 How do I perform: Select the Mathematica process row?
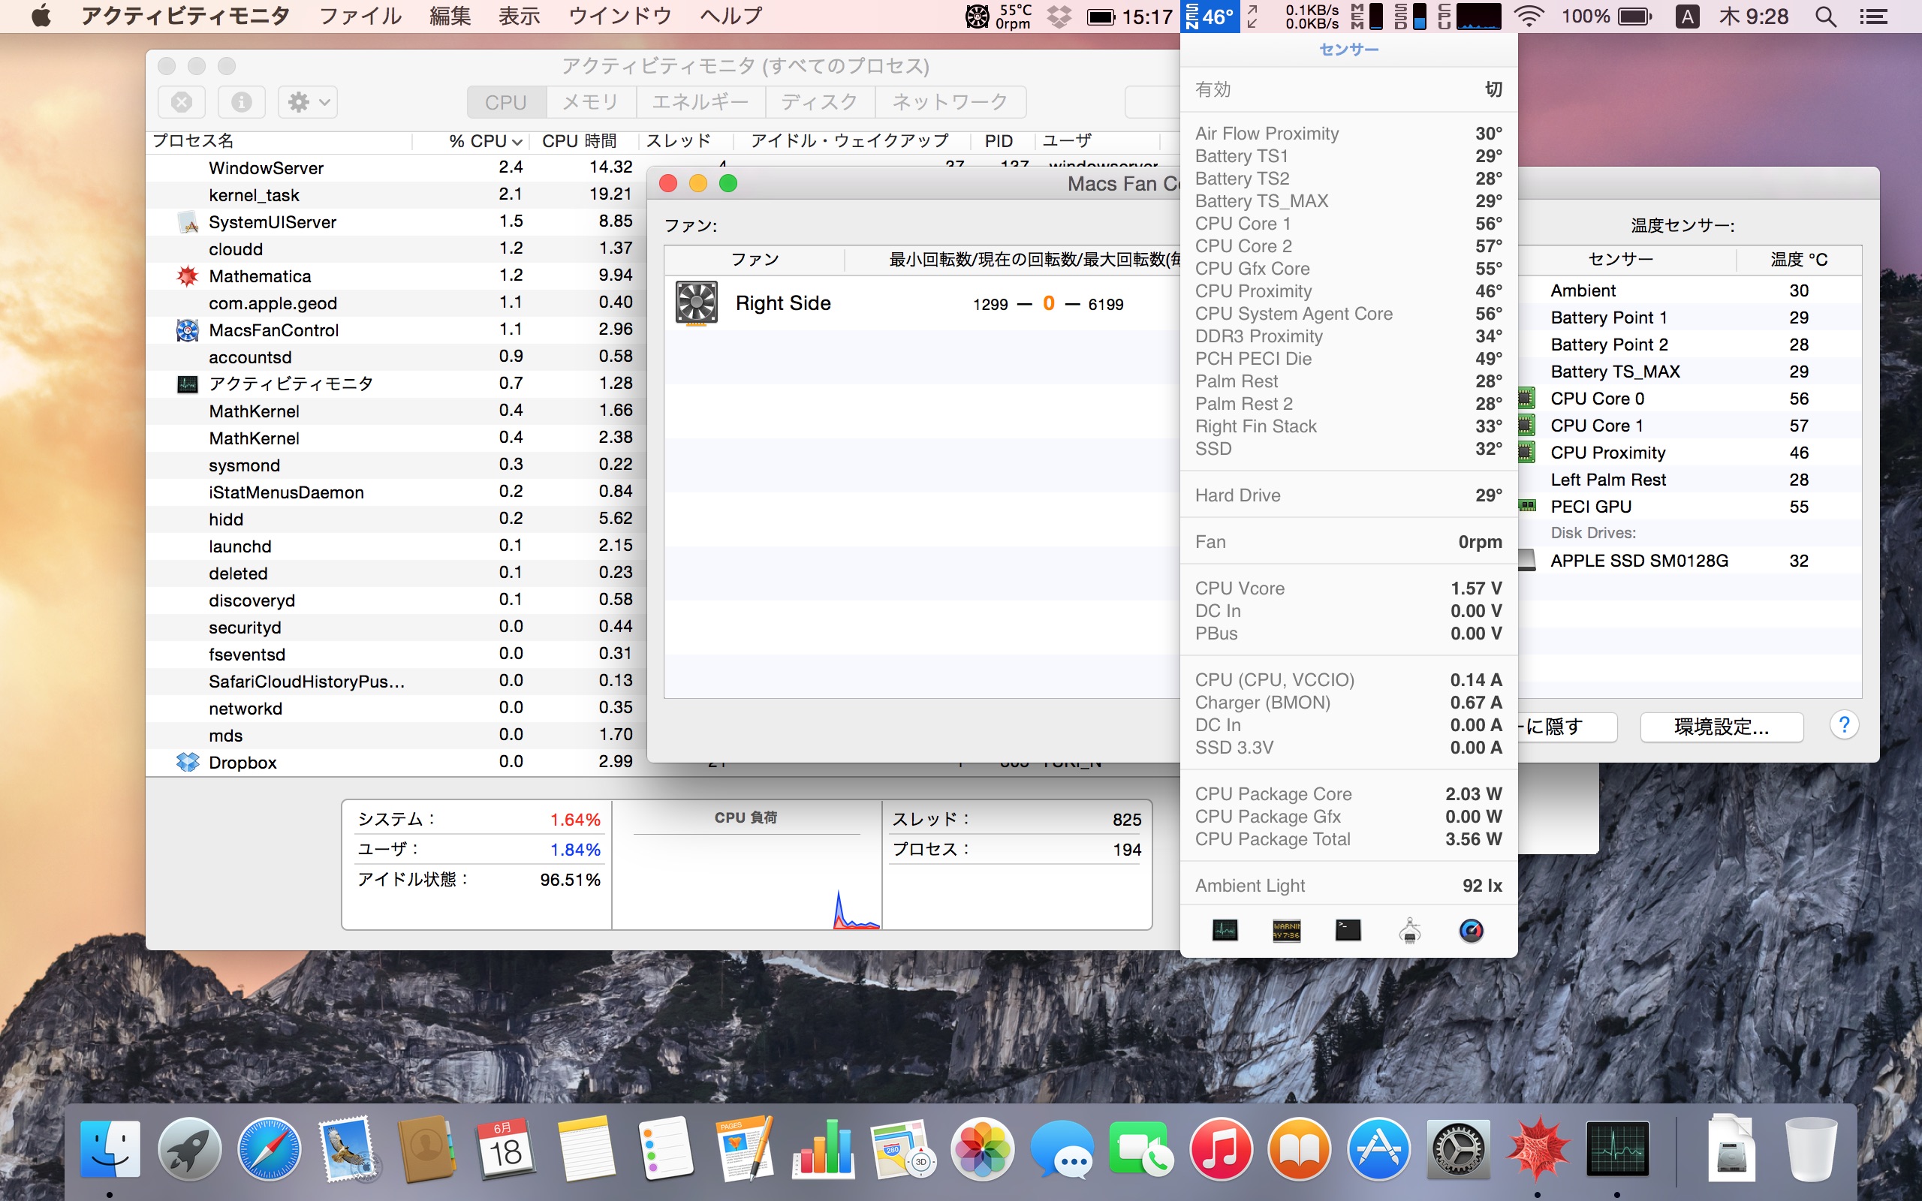pyautogui.click(x=260, y=276)
